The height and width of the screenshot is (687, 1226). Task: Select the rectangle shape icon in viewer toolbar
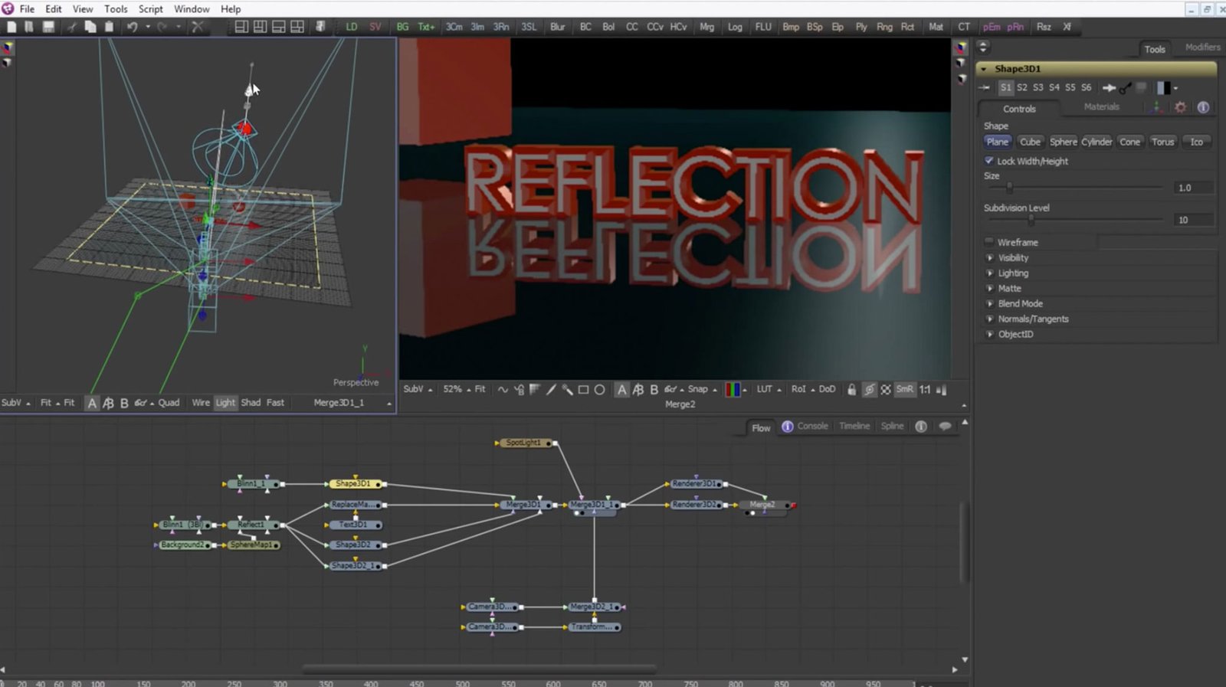pos(583,390)
